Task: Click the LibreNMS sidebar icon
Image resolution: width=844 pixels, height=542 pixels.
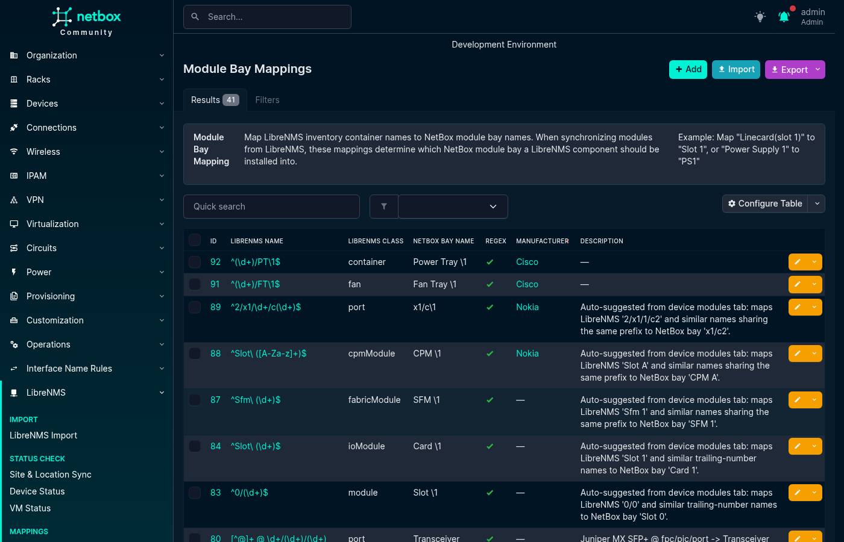Action: point(14,393)
